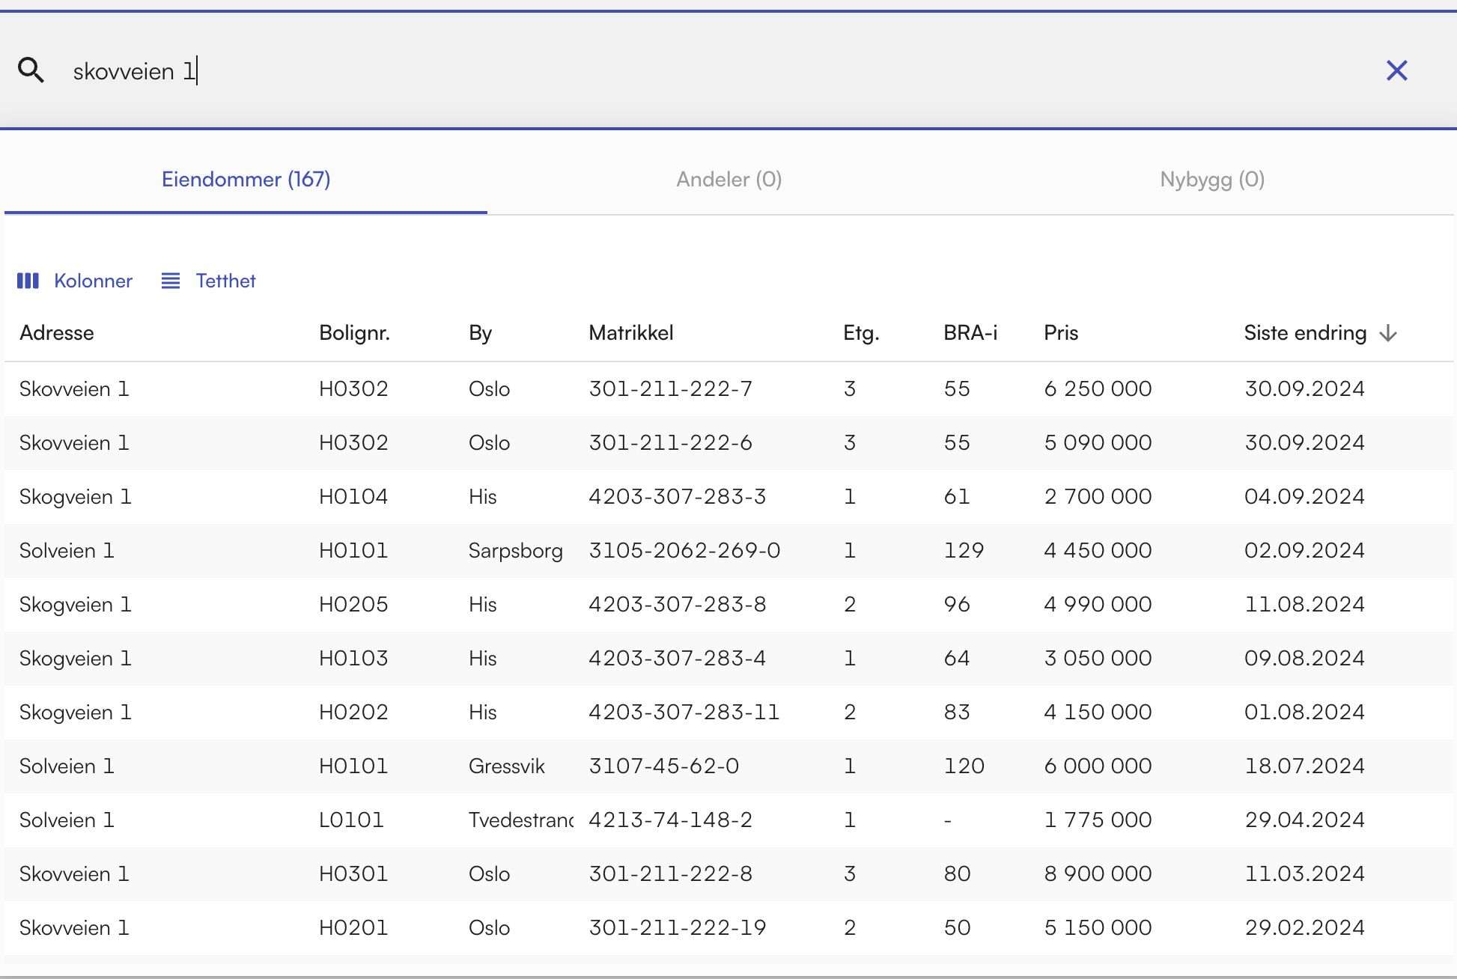The width and height of the screenshot is (1457, 979).
Task: Select the row priced 8 900 000
Action: (1098, 874)
